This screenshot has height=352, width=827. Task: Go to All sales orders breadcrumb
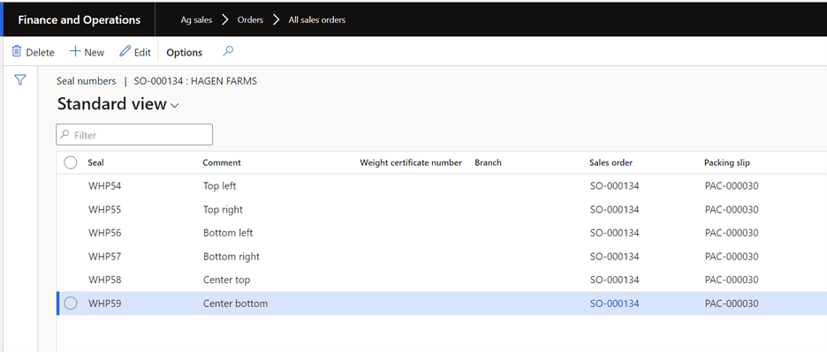click(317, 20)
